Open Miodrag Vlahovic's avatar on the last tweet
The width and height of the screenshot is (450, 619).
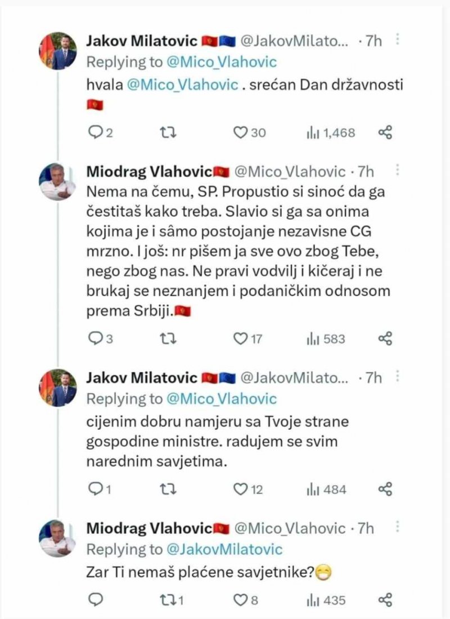pos(57,539)
